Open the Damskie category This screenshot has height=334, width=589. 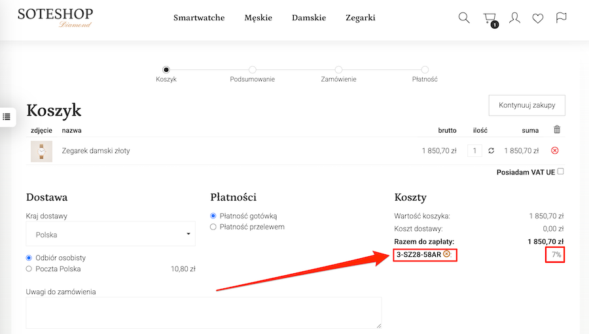coord(309,18)
